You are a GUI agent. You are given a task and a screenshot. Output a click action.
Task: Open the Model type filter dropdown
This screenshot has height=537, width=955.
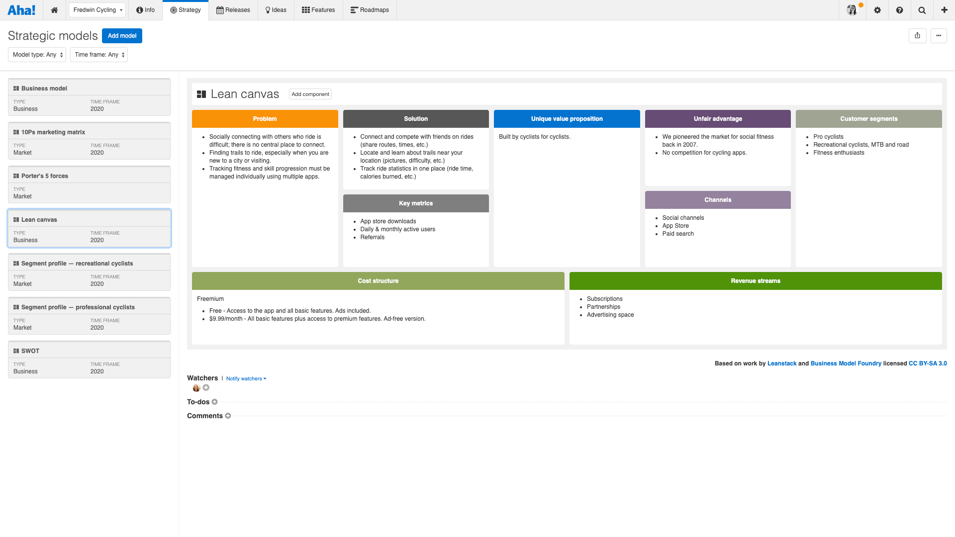pyautogui.click(x=36, y=55)
